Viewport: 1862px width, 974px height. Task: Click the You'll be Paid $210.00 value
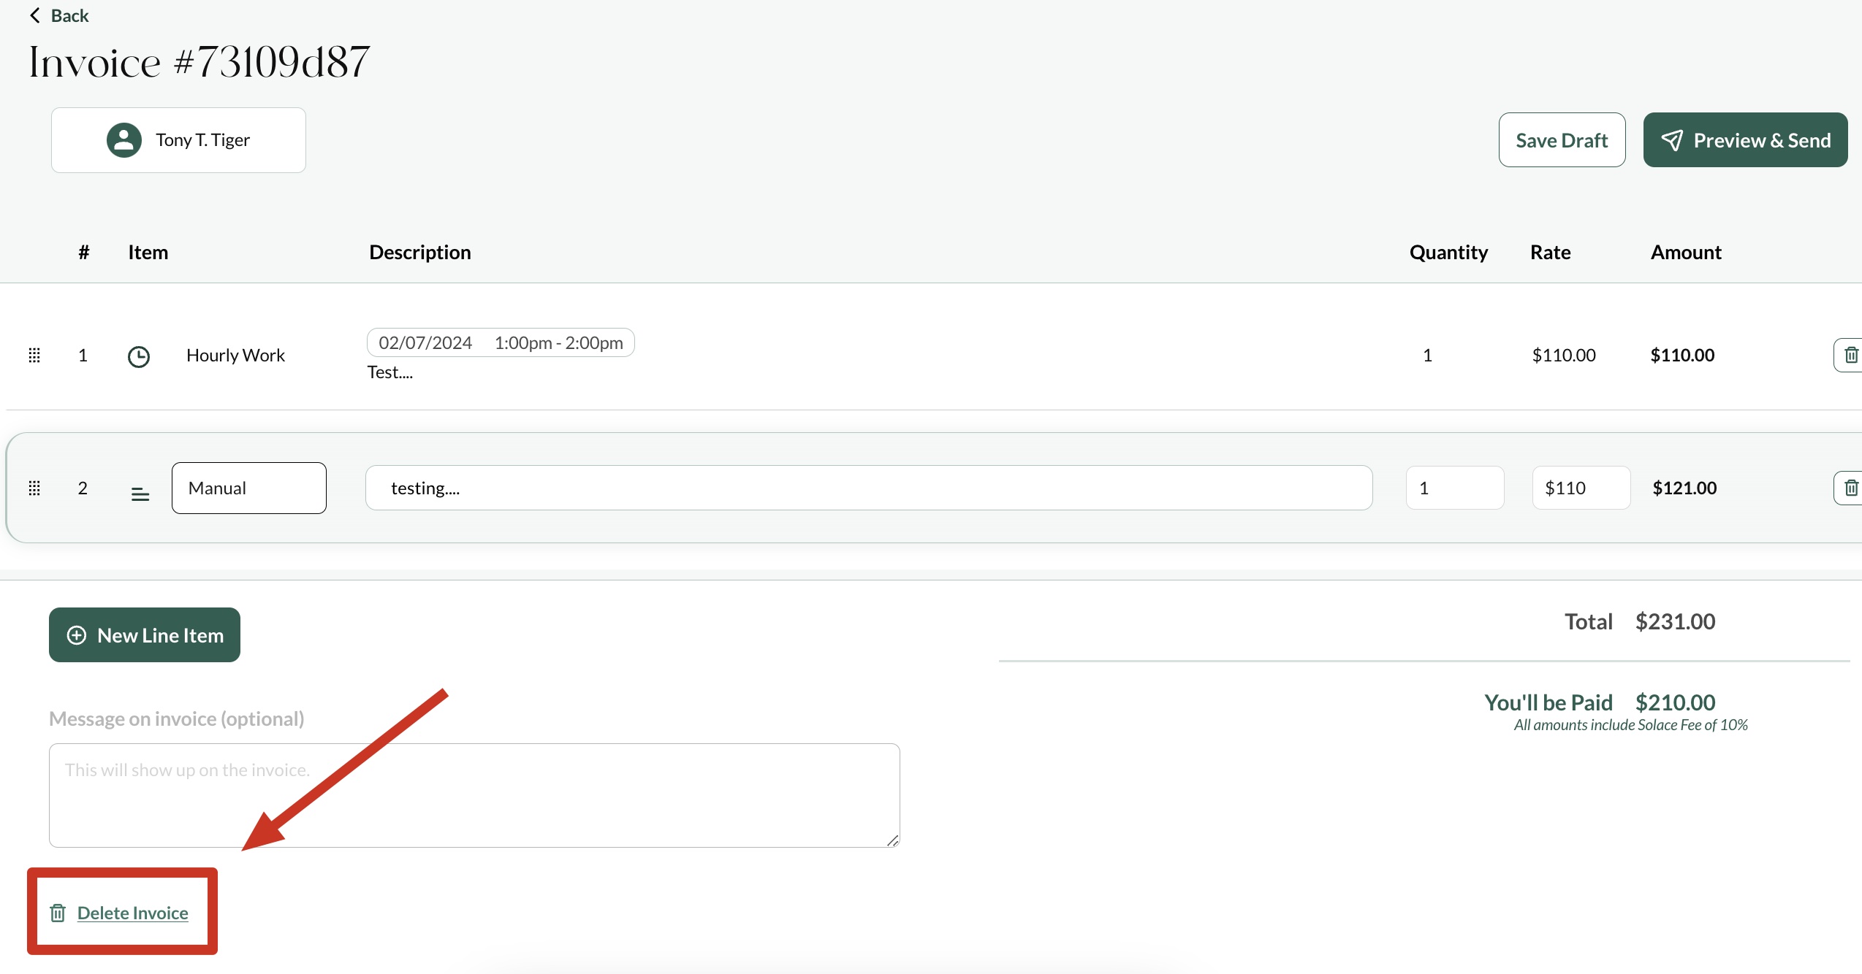click(x=1675, y=702)
